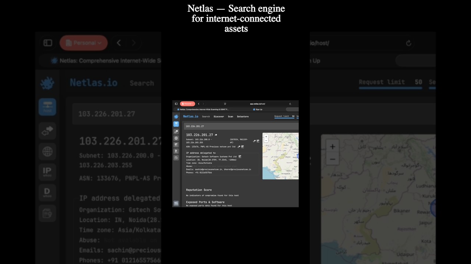Click the bottom sidebar news icon
The image size is (471, 264).
tap(176, 203)
